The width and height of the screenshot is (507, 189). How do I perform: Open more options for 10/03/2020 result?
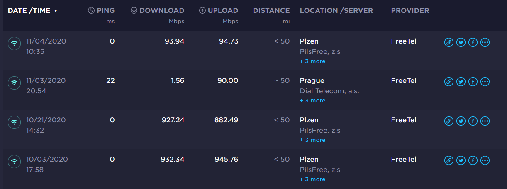tap(485, 160)
